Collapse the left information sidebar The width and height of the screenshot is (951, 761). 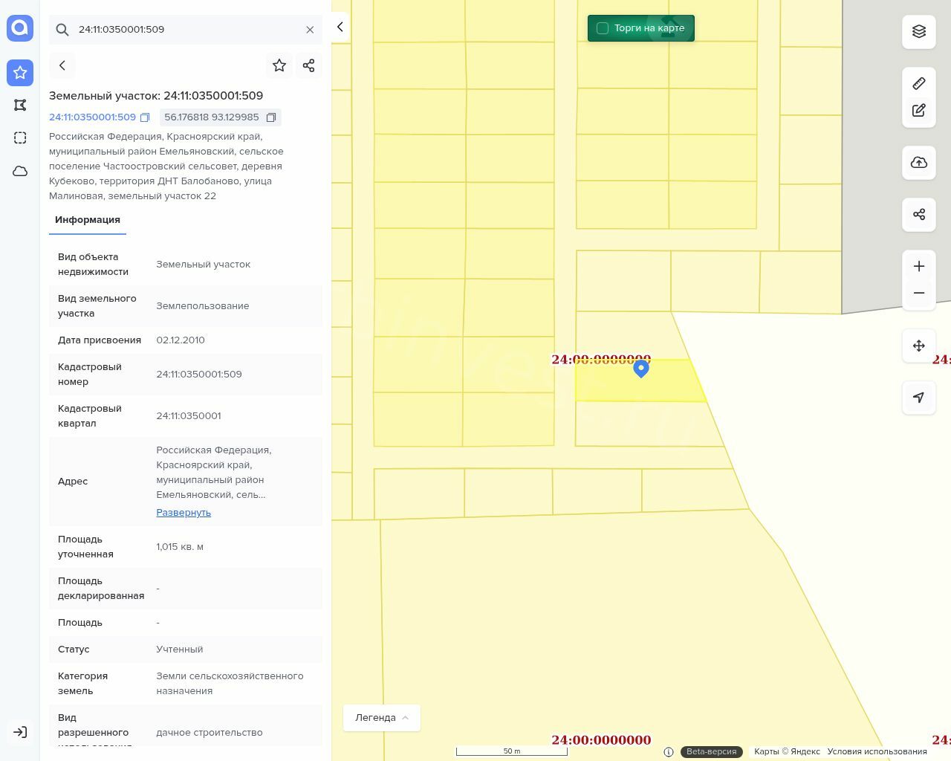click(x=340, y=27)
